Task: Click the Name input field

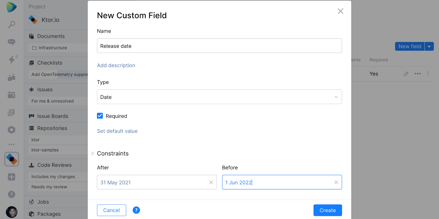Action: (x=219, y=46)
